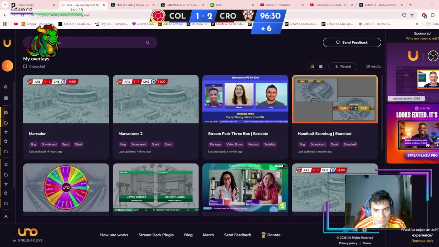
Task: Open the Privacy policy link
Action: tap(348, 243)
